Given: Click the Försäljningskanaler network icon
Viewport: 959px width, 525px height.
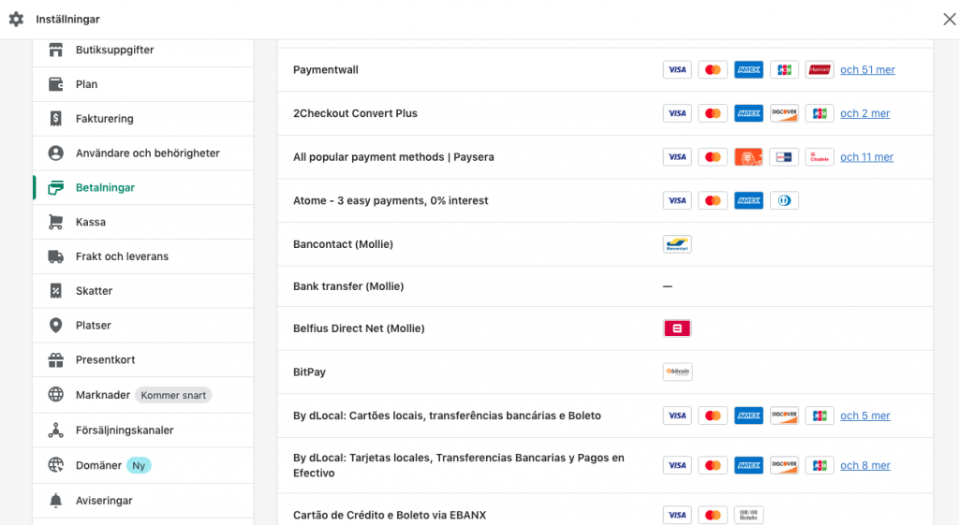Looking at the screenshot, I should [x=55, y=430].
